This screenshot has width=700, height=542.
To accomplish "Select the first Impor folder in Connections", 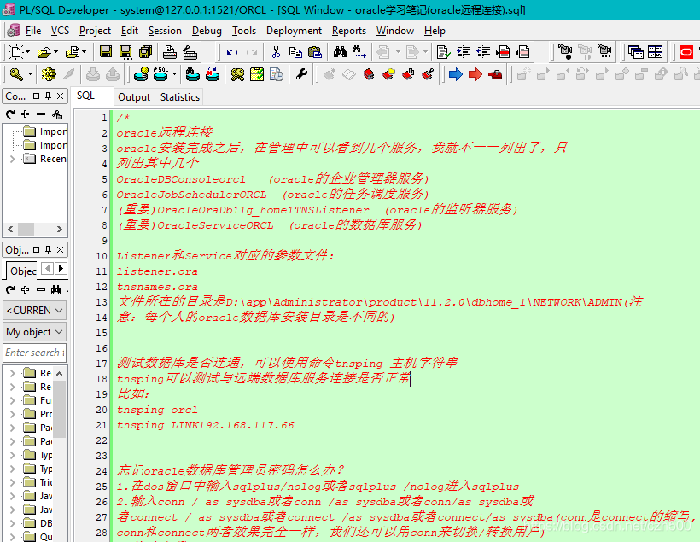I will click(x=44, y=131).
